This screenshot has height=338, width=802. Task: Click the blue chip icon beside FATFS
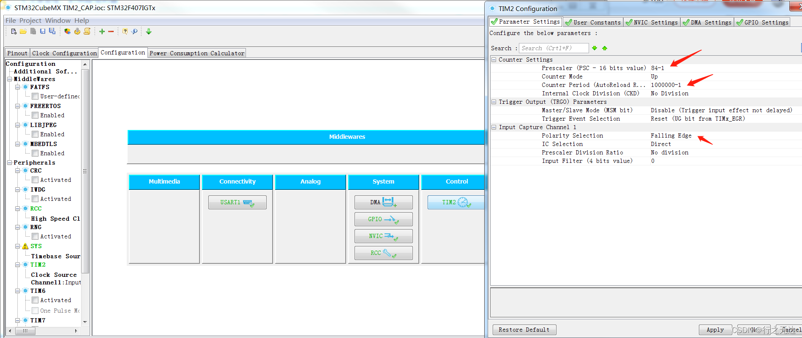(25, 87)
